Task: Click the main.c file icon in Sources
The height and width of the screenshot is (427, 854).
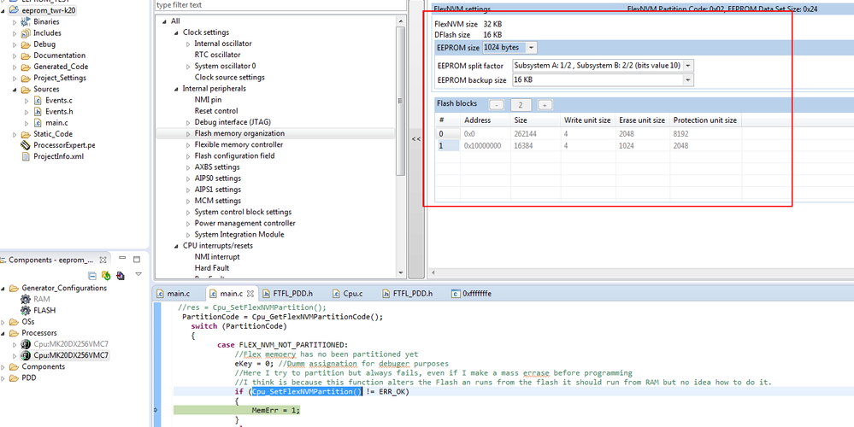Action: click(x=38, y=122)
